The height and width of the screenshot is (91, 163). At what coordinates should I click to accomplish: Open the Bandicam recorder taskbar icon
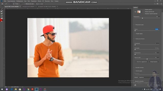coord(45,89)
